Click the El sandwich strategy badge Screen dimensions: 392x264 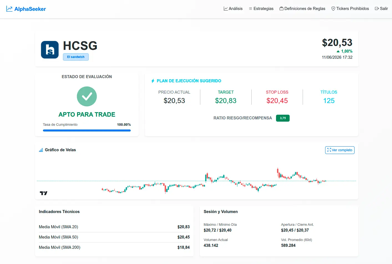(76, 57)
